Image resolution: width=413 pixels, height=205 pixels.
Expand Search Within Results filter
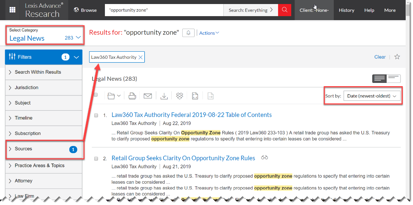point(44,72)
